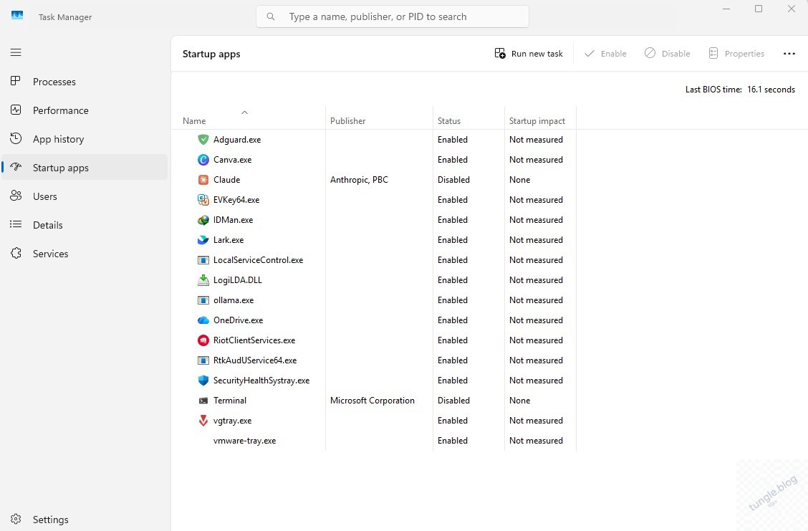Click the RiotClientServices.exe red icon
The image size is (808, 531).
coord(203,340)
